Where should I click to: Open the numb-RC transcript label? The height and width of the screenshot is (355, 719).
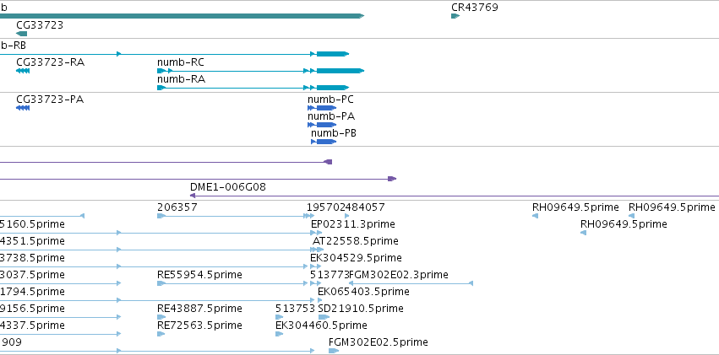181,62
